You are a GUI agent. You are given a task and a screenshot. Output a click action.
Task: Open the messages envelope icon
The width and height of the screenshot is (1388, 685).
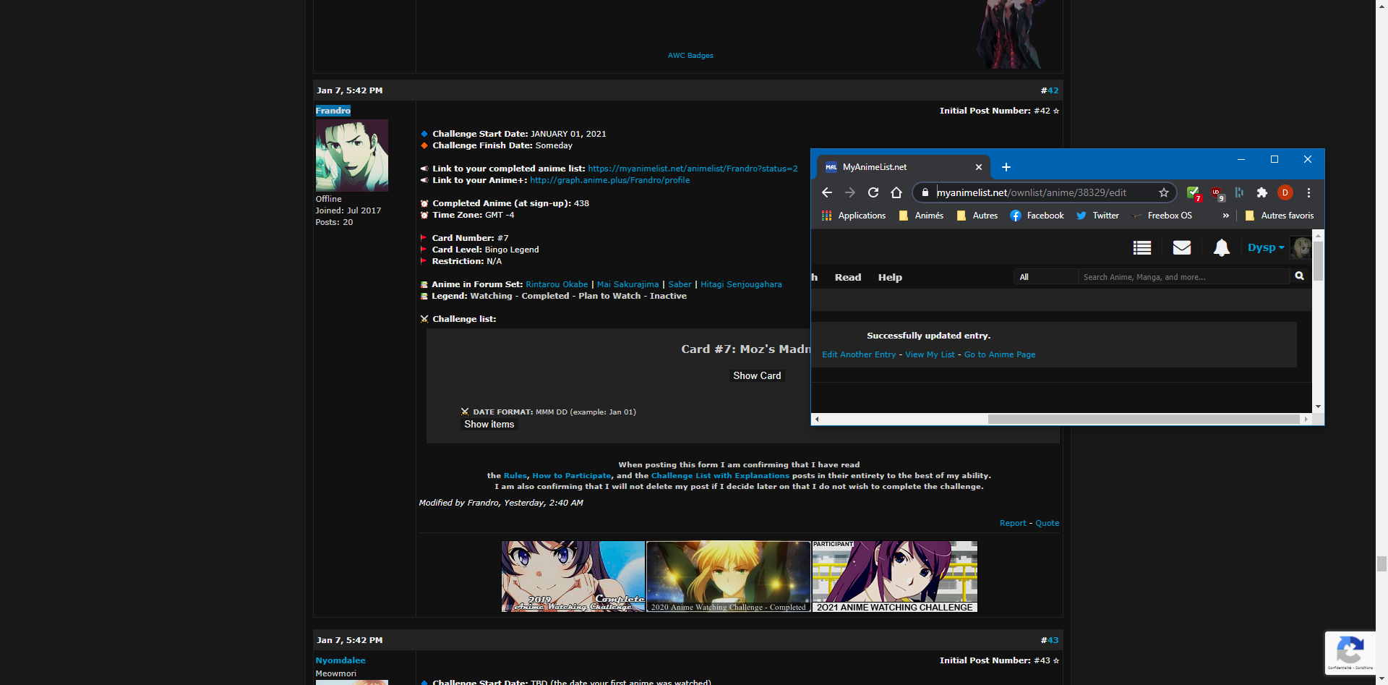(1181, 248)
